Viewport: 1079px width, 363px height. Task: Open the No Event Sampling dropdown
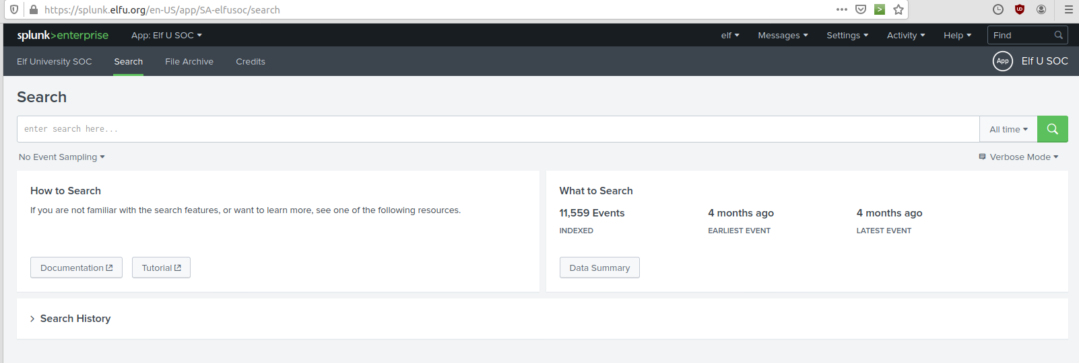pos(62,157)
